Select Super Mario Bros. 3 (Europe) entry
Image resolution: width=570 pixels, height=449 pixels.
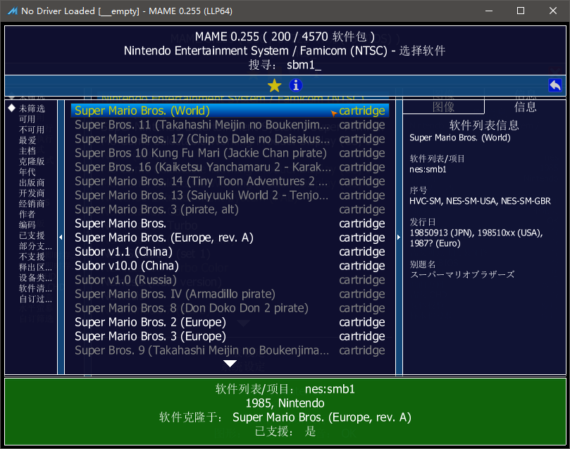click(230, 336)
